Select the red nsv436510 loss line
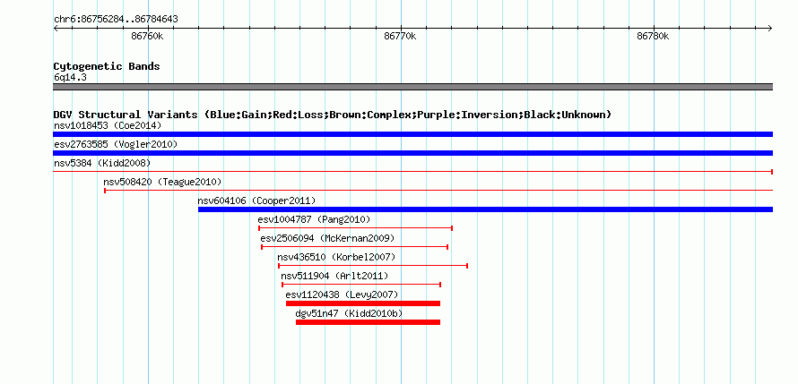 [x=372, y=266]
